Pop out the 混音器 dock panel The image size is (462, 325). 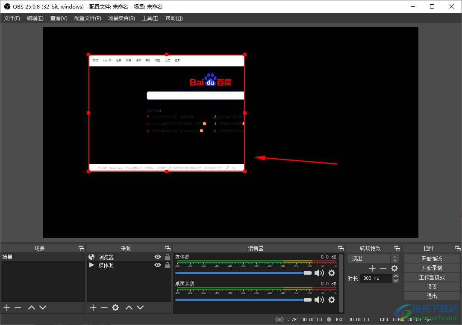[341, 249]
